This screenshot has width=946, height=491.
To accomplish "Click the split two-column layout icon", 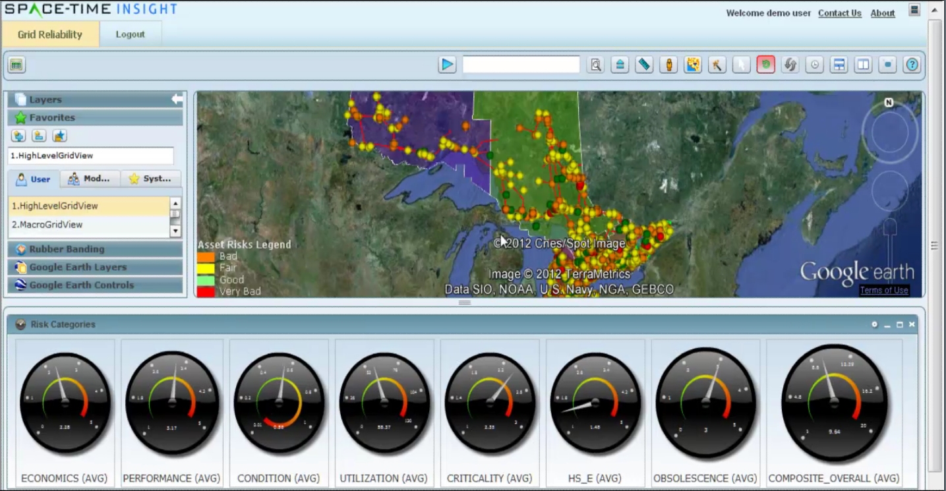I will coord(864,65).
